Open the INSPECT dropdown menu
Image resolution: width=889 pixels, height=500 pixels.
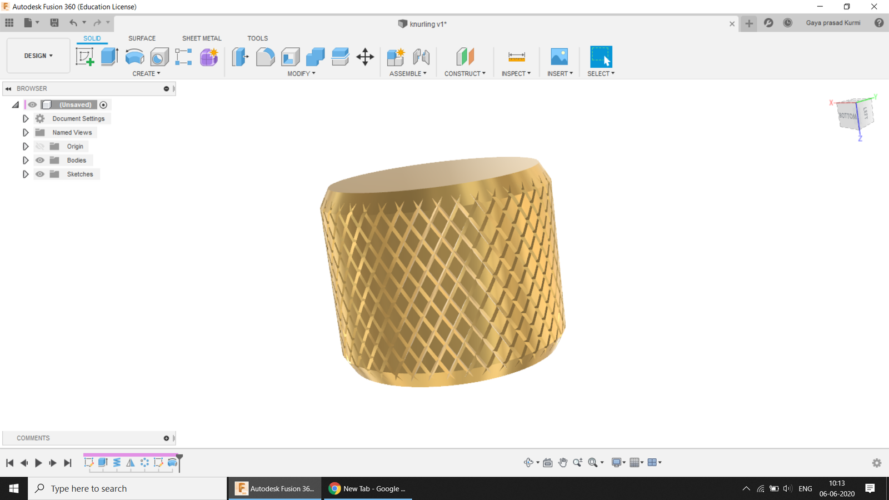pos(516,73)
